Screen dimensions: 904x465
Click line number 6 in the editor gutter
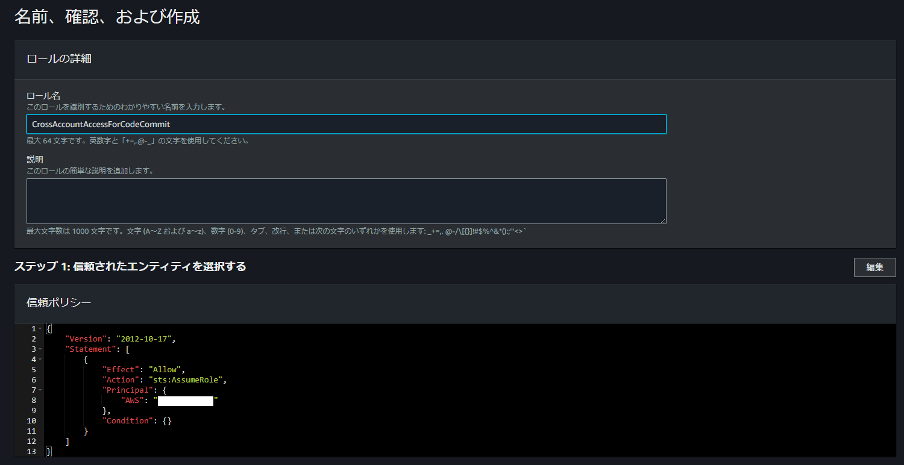pyautogui.click(x=33, y=379)
